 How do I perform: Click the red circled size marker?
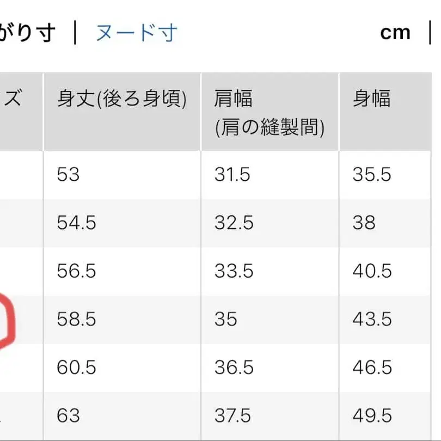[5, 318]
